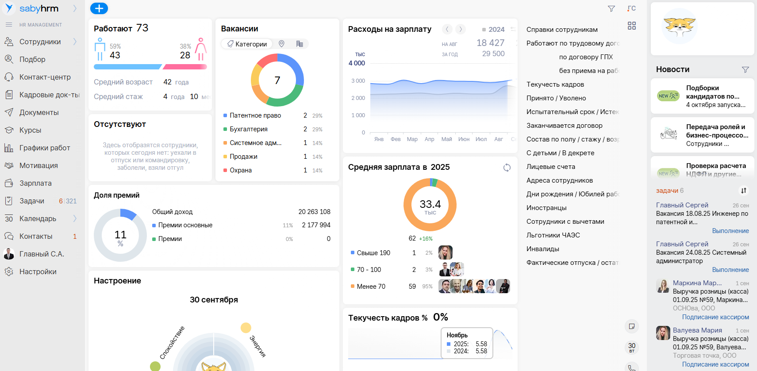Switch vacancies view to location pin
The width and height of the screenshot is (757, 371).
click(281, 44)
